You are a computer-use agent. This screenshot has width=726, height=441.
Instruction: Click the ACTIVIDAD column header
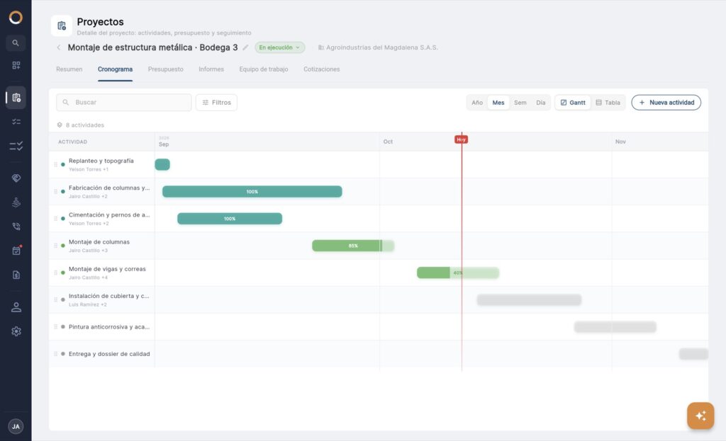coord(72,142)
